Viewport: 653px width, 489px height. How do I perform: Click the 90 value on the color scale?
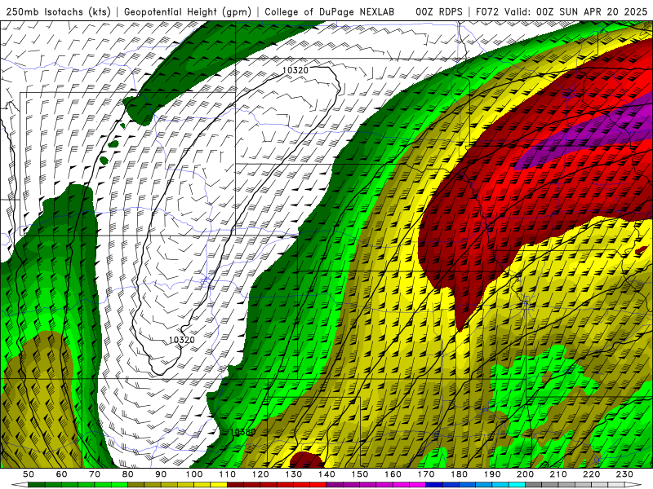[161, 474]
